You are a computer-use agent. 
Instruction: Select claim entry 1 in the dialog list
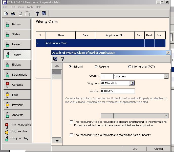[57, 72]
